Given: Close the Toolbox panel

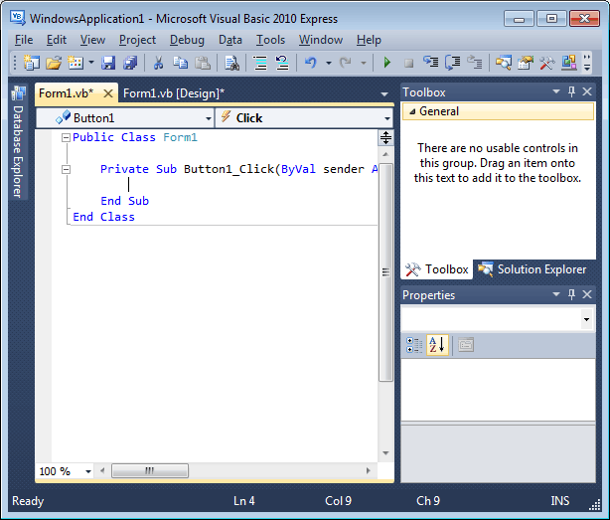Looking at the screenshot, I should point(587,91).
